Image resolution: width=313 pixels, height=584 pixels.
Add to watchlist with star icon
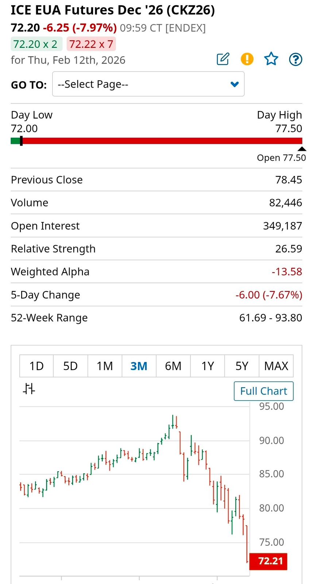(271, 59)
